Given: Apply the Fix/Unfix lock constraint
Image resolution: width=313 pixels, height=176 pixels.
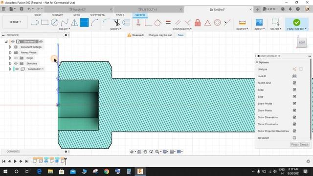Looking at the screenshot, I should coord(198,22).
